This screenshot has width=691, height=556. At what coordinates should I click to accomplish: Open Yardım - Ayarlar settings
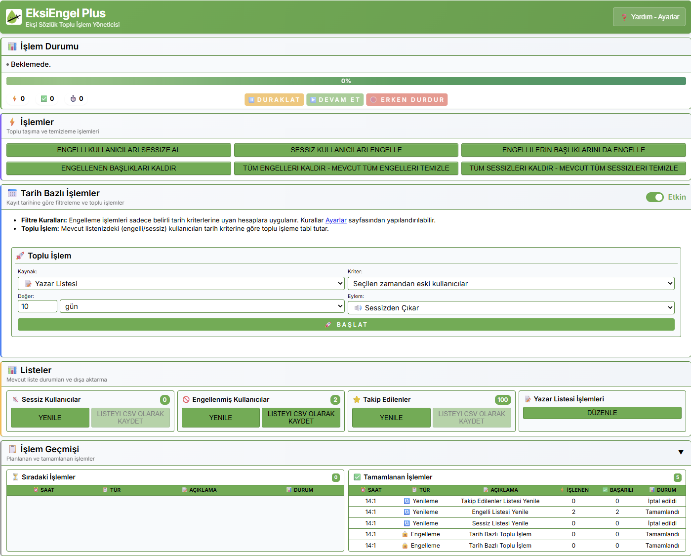(x=649, y=17)
